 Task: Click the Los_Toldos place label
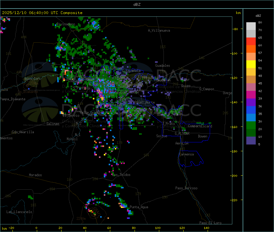point(121,175)
